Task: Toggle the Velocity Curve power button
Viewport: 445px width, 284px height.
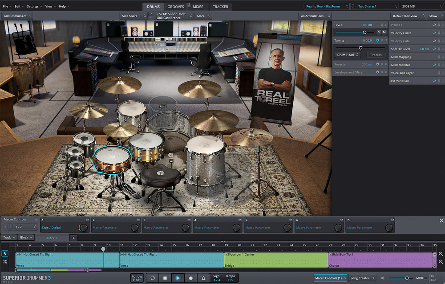Action: pyautogui.click(x=434, y=33)
